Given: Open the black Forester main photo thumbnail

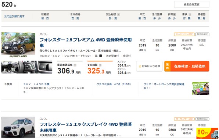Looking at the screenshot, I should [18, 45].
